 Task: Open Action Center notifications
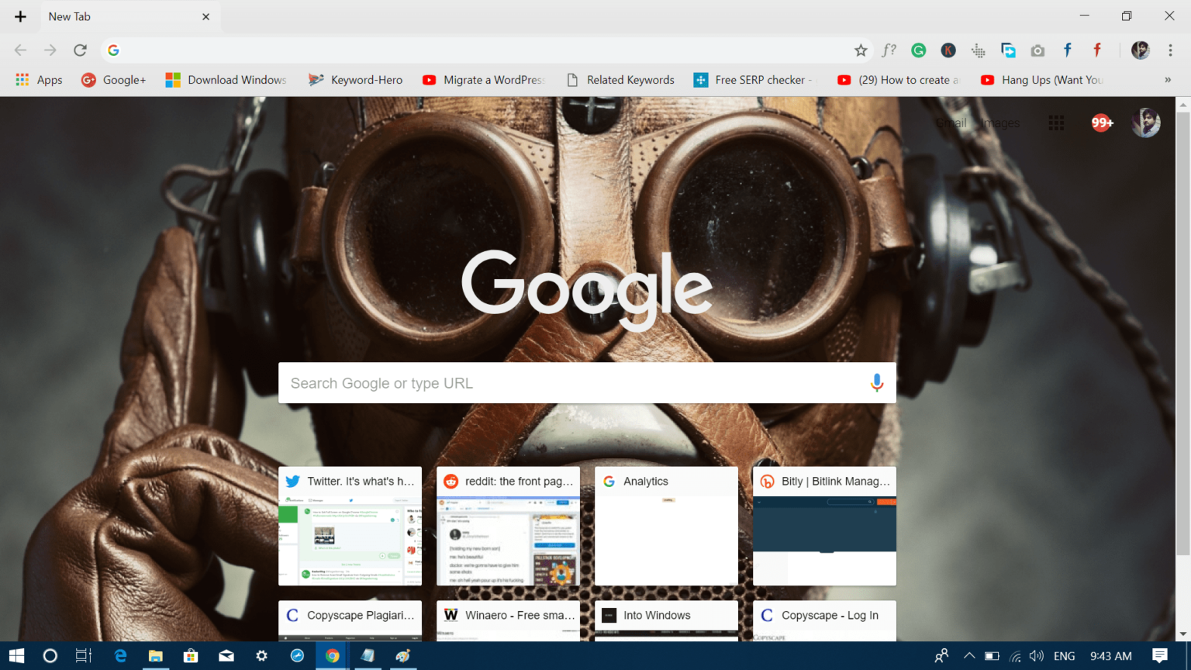(1160, 656)
